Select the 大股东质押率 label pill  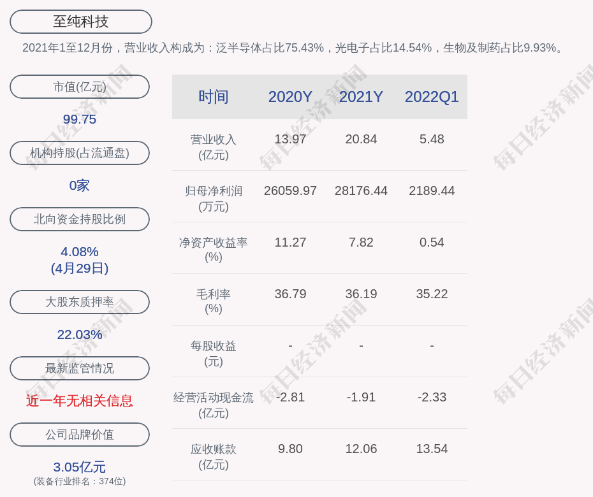click(80, 302)
